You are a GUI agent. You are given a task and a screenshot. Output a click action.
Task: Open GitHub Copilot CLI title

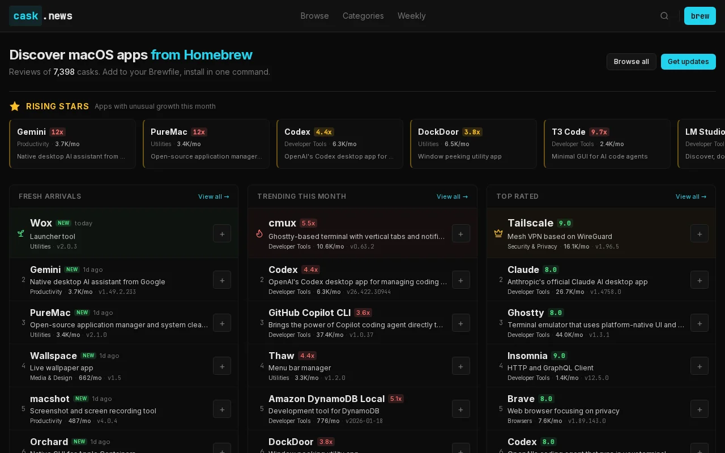coord(310,313)
